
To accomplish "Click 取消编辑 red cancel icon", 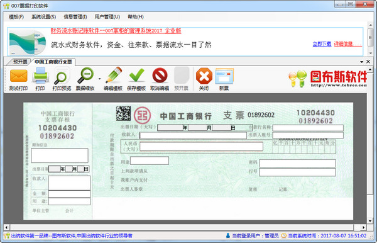I will pyautogui.click(x=160, y=76).
